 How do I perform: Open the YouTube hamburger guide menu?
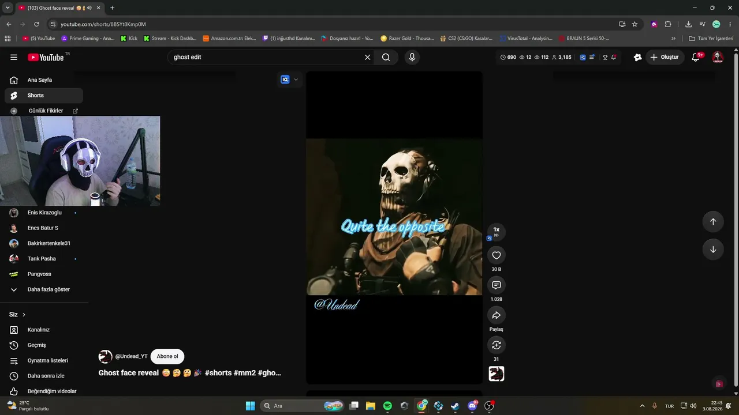pyautogui.click(x=14, y=57)
